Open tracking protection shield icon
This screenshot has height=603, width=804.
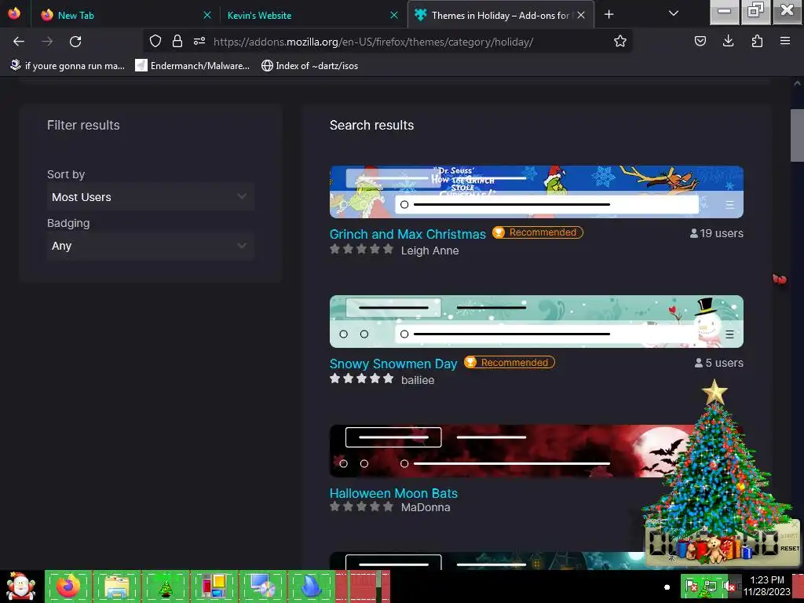pyautogui.click(x=155, y=42)
